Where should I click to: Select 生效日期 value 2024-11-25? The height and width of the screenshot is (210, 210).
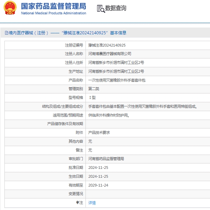98,176
